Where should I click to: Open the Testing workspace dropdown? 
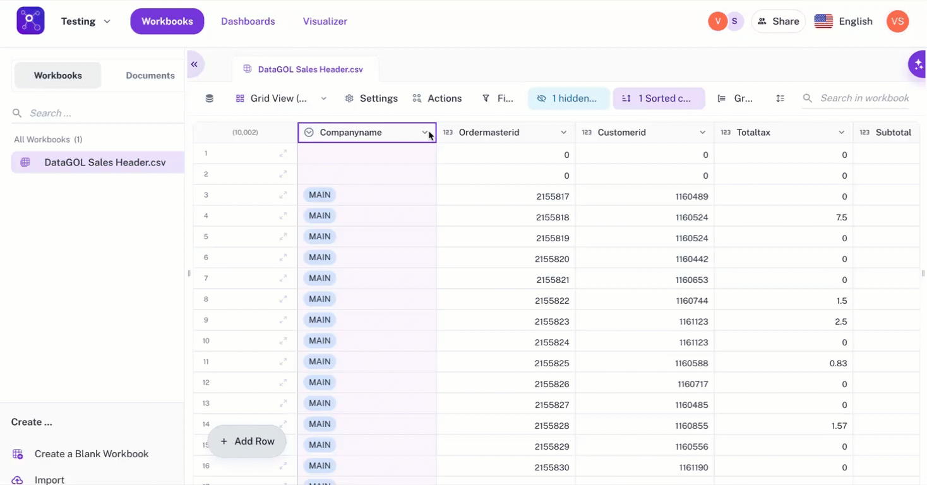click(85, 21)
